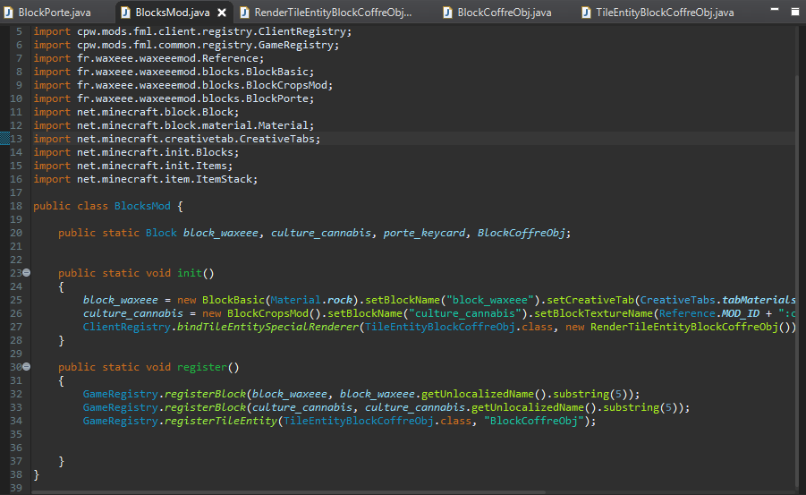The width and height of the screenshot is (806, 495).
Task: Collapse the init() method fold
Action: (x=27, y=273)
